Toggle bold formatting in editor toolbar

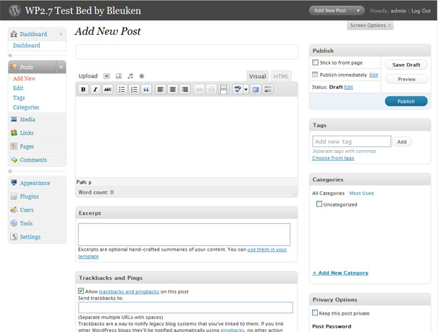pyautogui.click(x=83, y=89)
